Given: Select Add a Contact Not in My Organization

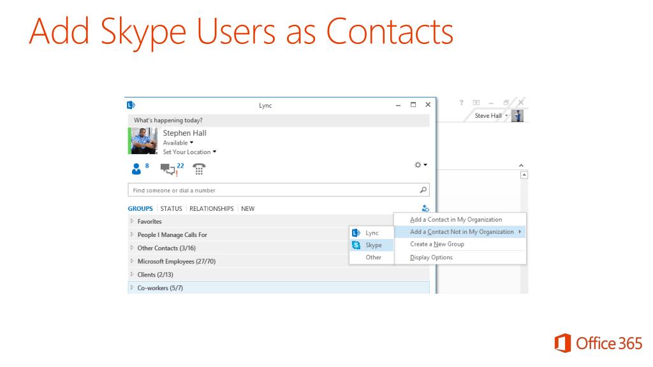Looking at the screenshot, I should coord(460,232).
